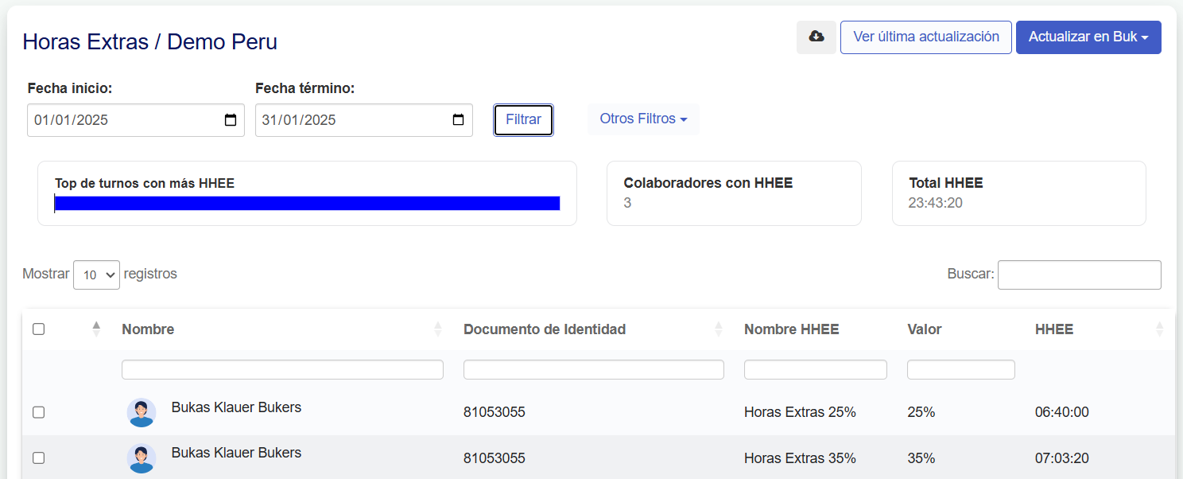1183x479 pixels.
Task: Click the Valor column filter input
Action: click(x=960, y=369)
